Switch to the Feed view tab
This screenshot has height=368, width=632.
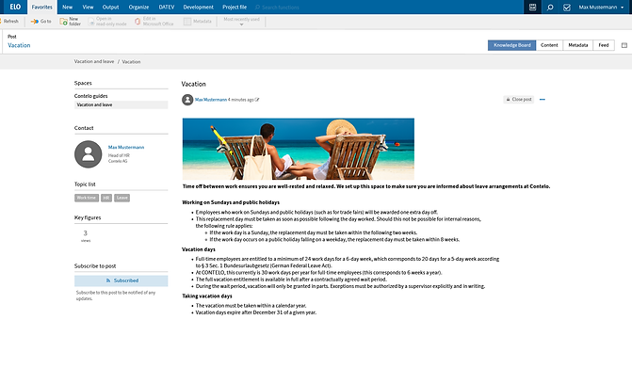(604, 45)
